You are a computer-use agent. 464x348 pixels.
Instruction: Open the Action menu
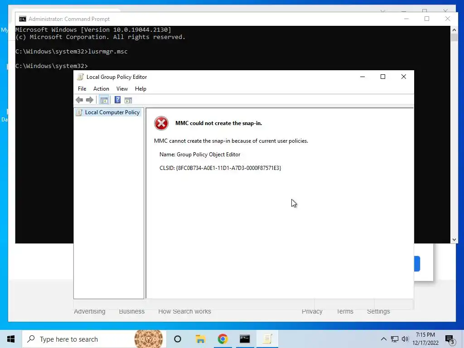(101, 89)
